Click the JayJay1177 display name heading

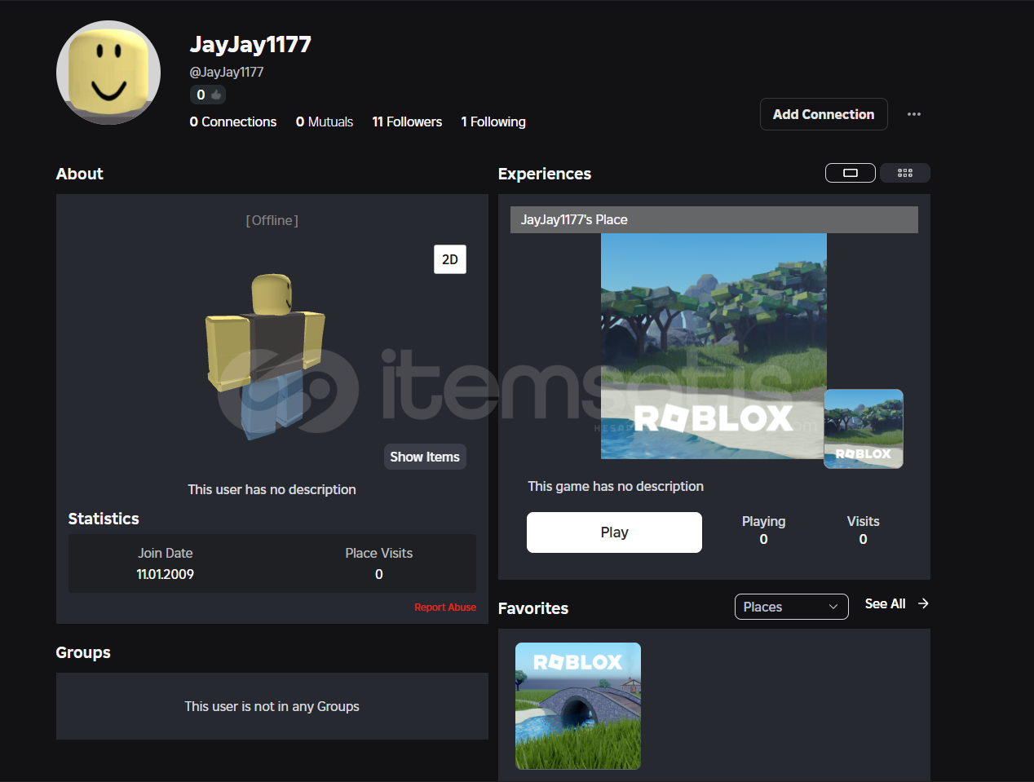(250, 44)
